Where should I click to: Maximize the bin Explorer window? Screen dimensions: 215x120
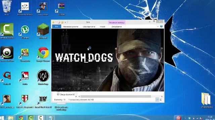pyautogui.click(x=154, y=21)
